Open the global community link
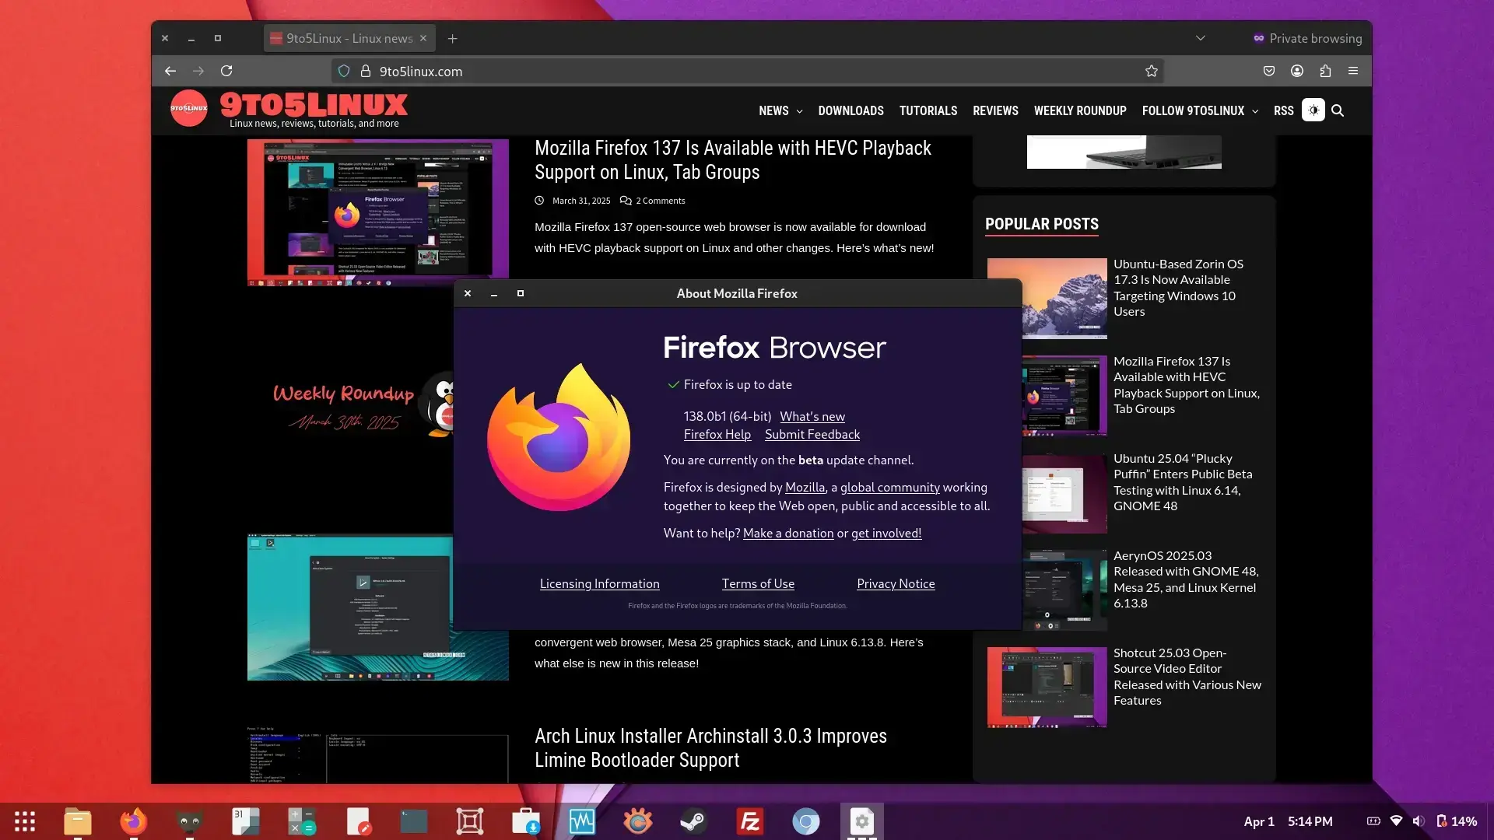The width and height of the screenshot is (1494, 840). (890, 487)
